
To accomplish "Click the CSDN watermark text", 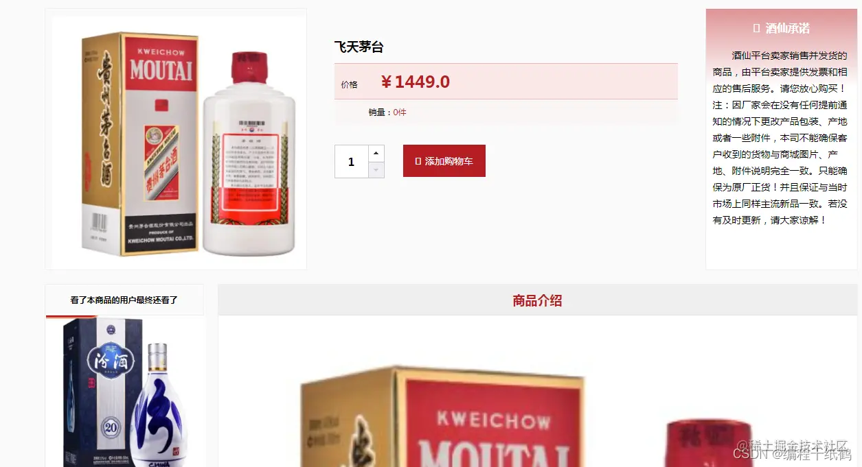I will pos(792,454).
